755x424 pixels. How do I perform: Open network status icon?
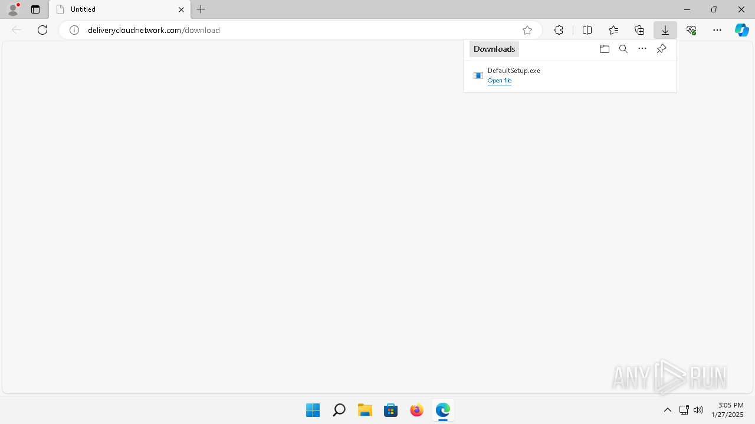pyautogui.click(x=684, y=410)
